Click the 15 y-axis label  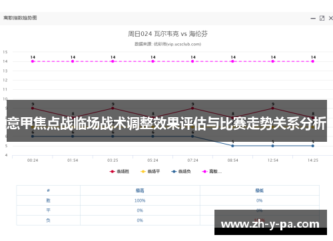[5, 52]
